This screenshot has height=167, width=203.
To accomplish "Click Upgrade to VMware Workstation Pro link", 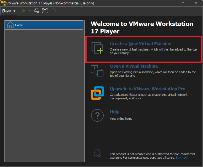I will (148, 89).
